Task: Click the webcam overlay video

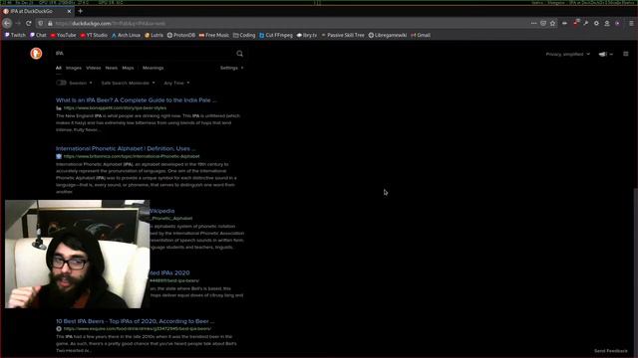Action: tap(78, 255)
